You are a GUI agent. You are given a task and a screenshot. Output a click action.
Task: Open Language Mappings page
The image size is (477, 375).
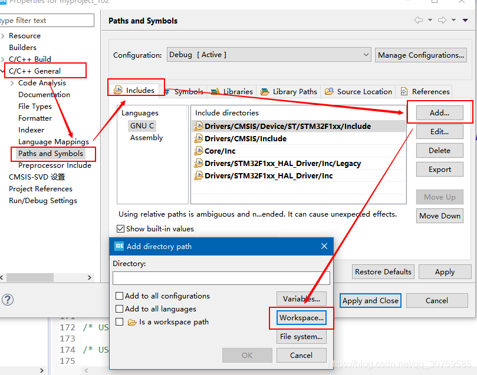click(54, 142)
